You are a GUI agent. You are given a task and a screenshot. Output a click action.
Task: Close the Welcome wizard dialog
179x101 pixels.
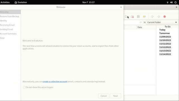pyautogui.click(x=121, y=7)
